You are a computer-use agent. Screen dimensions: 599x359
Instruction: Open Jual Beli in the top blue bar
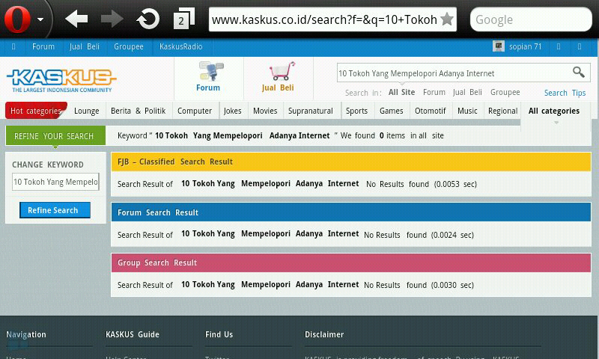tap(85, 46)
